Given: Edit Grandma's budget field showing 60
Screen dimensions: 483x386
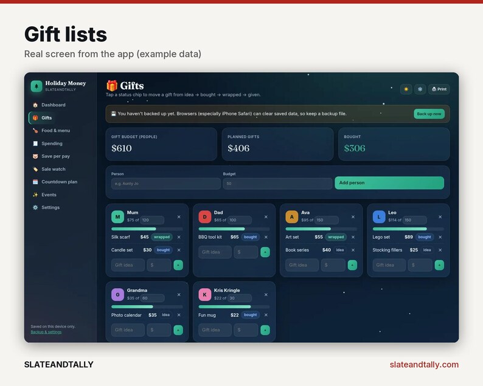Looking at the screenshot, I should coord(152,298).
